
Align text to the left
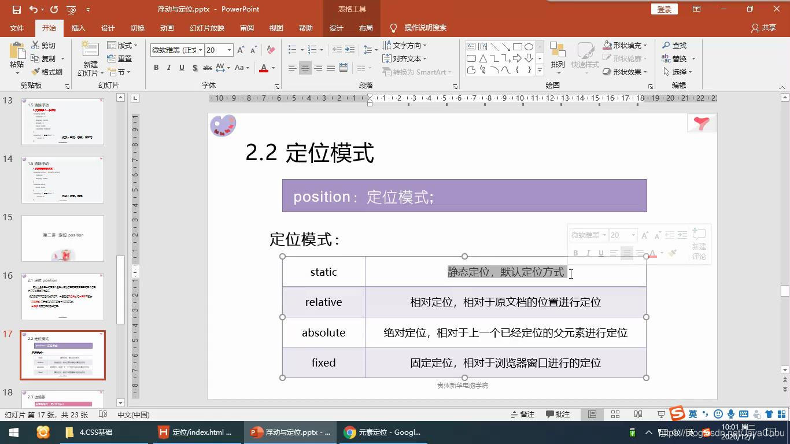coord(293,68)
